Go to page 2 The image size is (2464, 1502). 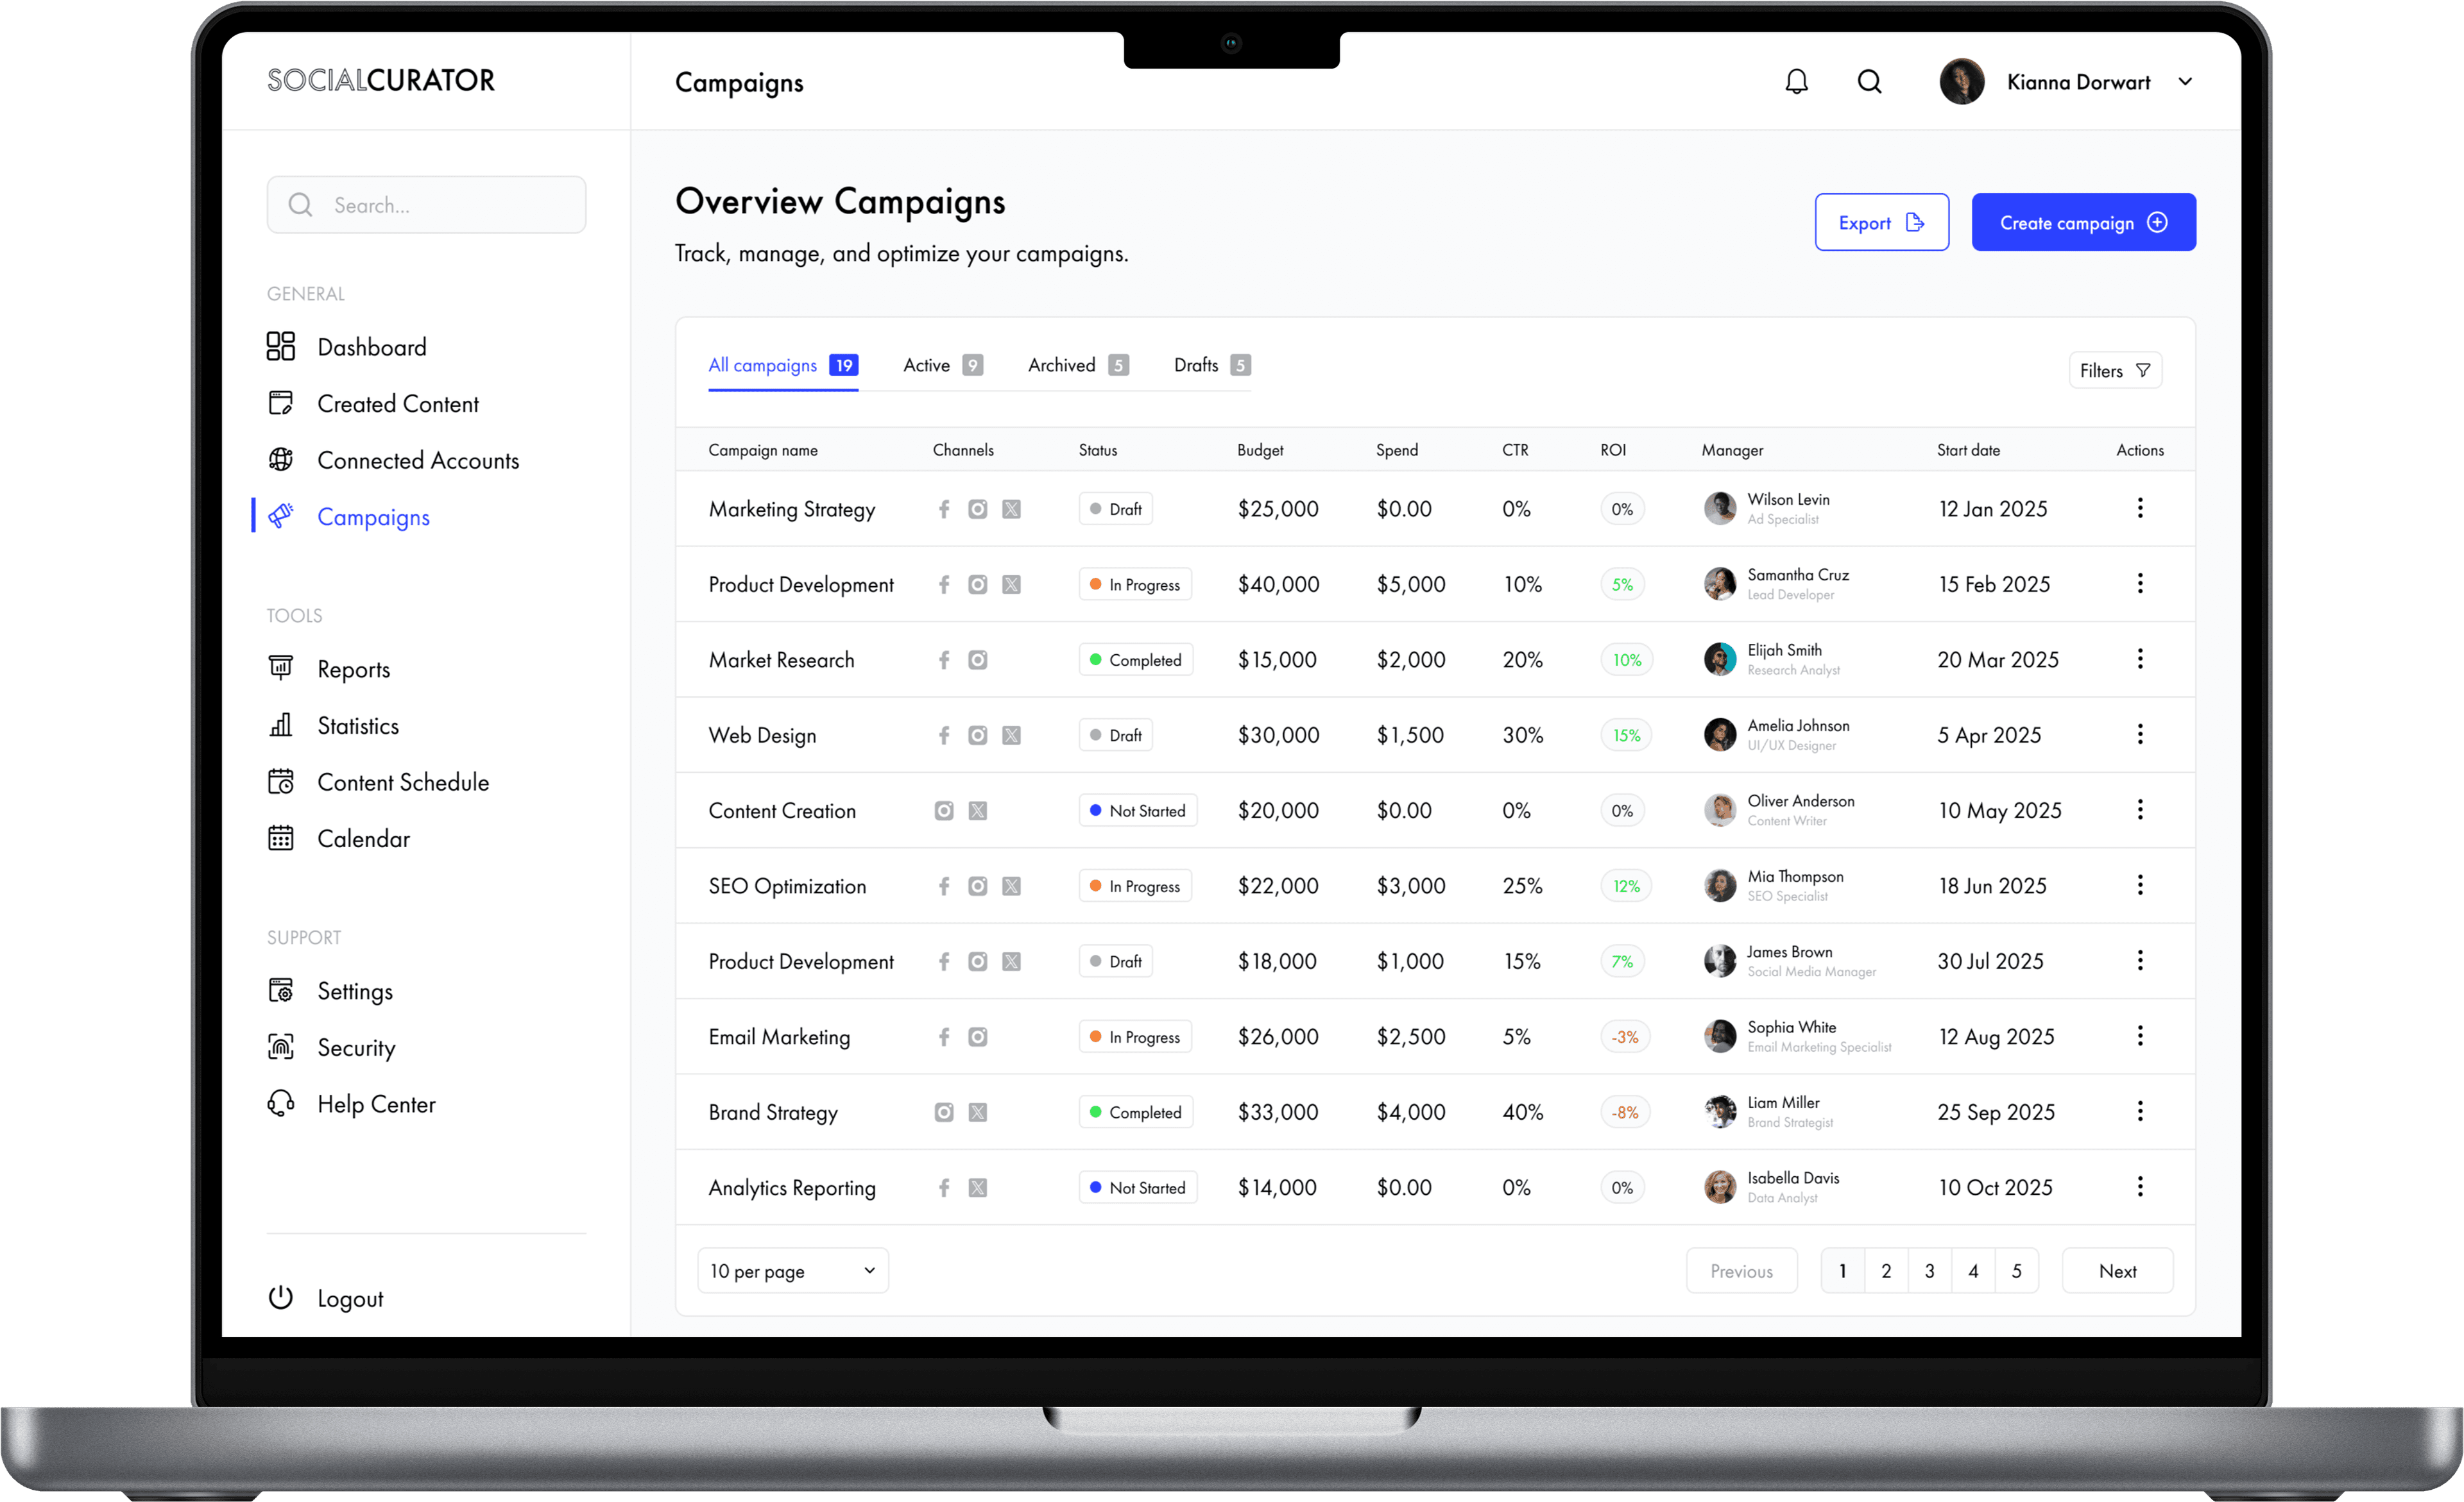[1886, 1271]
